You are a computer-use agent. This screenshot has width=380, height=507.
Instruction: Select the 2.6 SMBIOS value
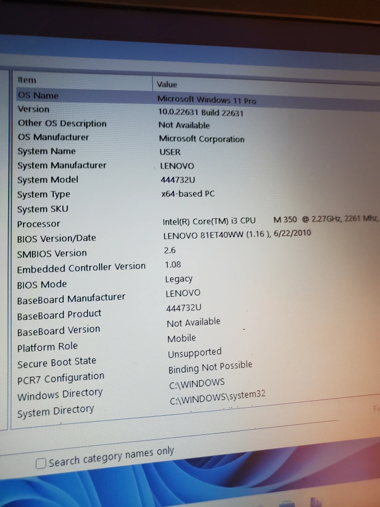pos(170,250)
